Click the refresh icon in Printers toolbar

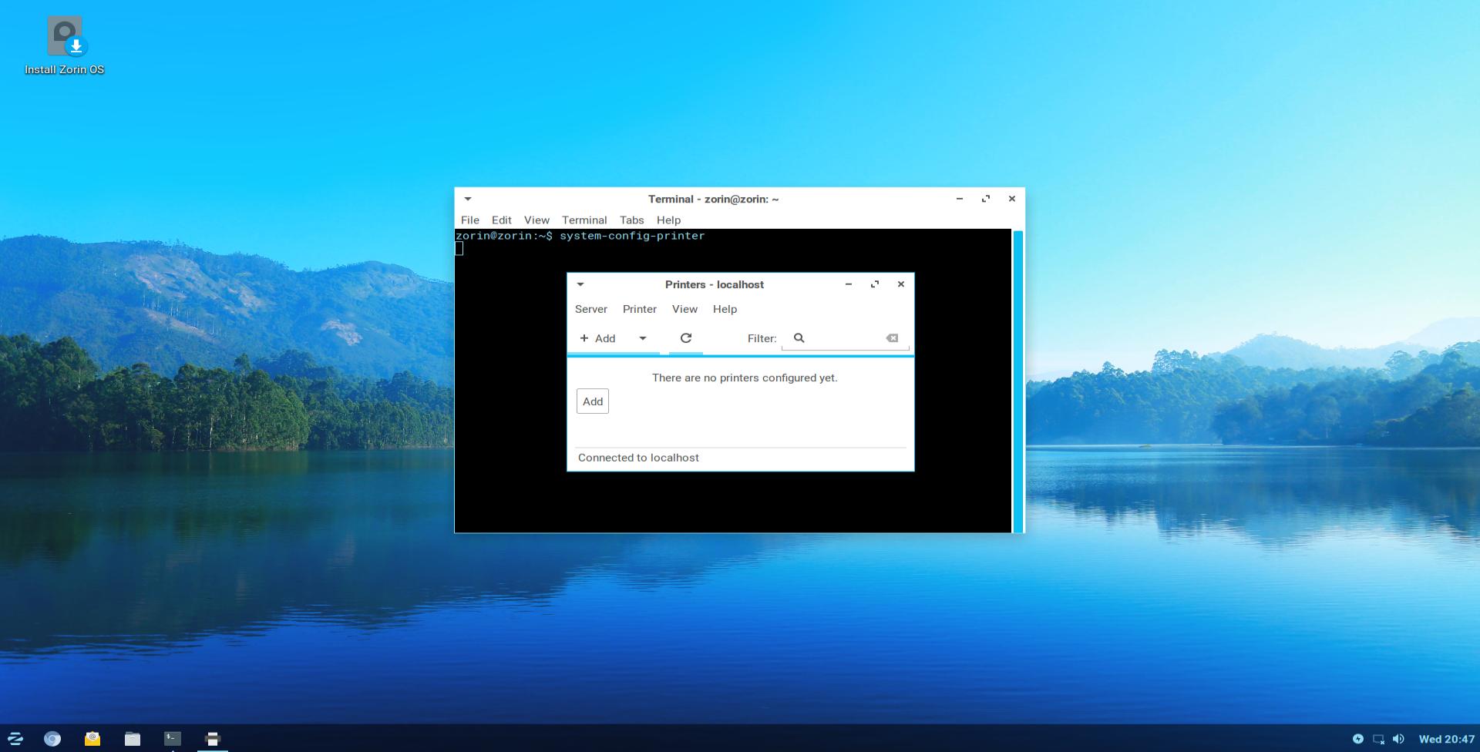(x=685, y=338)
